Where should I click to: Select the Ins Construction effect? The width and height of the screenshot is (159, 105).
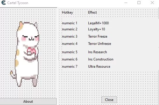(101, 59)
